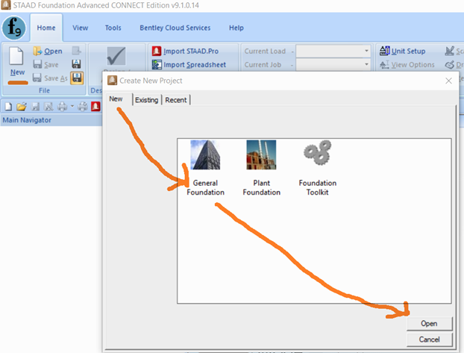The width and height of the screenshot is (464, 353).
Task: Click the grayed document icon beside Open
Action: [76, 51]
